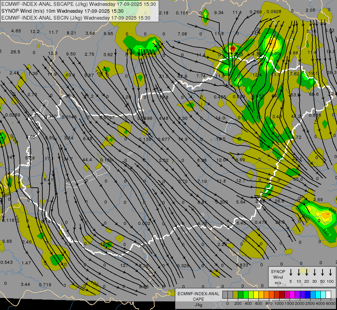This screenshot has height=310, width=337.
Task: Select the SBCIN layer title line
Action: [76, 18]
